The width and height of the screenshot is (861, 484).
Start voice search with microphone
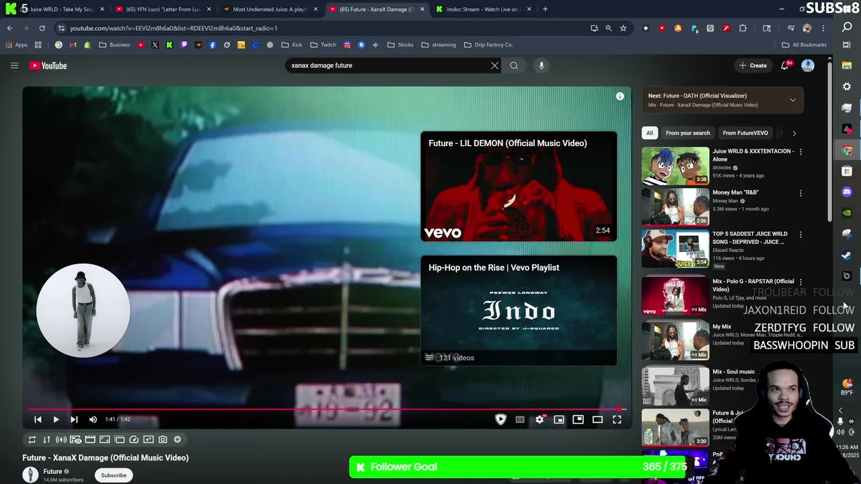pos(541,65)
